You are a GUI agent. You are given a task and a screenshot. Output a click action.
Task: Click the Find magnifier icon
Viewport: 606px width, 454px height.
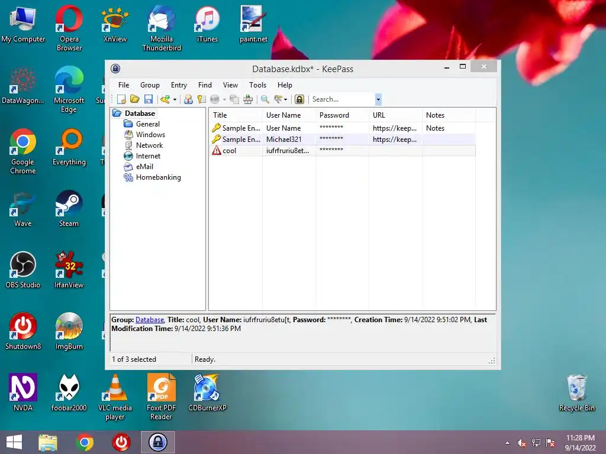(265, 99)
